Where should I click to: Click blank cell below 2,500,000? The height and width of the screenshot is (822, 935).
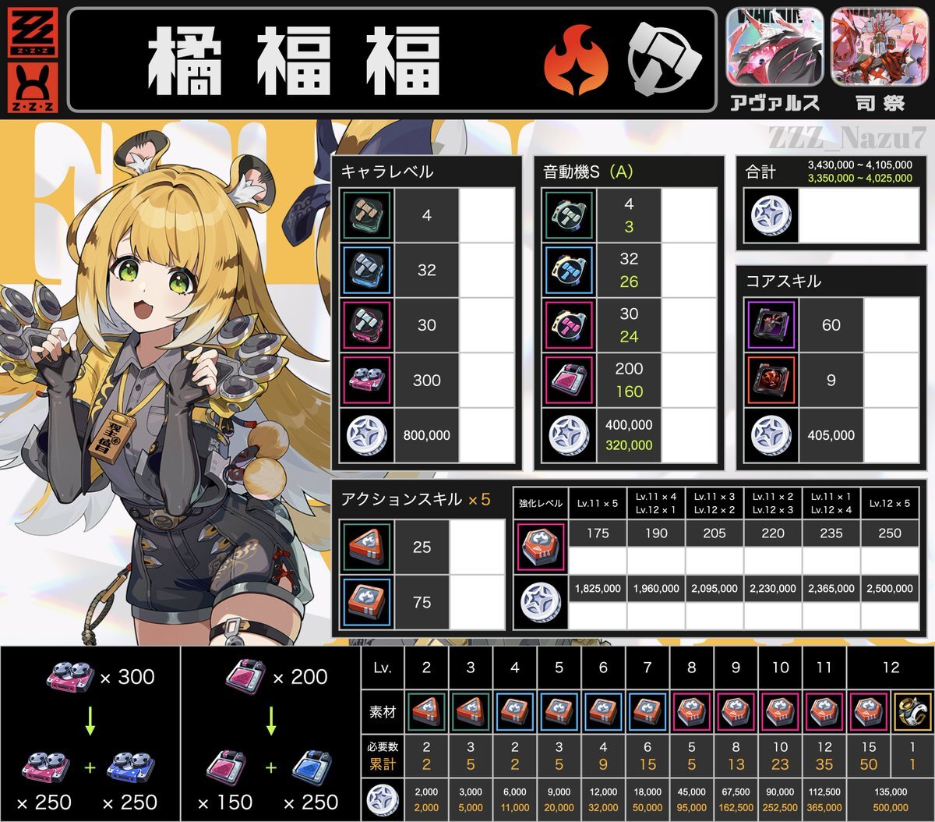pos(890,615)
